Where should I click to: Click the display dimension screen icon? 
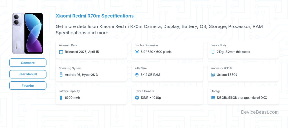137,52
